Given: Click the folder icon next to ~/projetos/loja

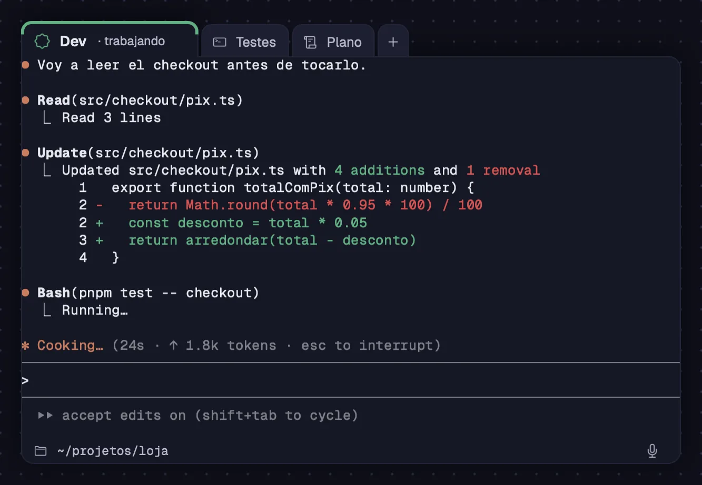Looking at the screenshot, I should click(x=41, y=451).
